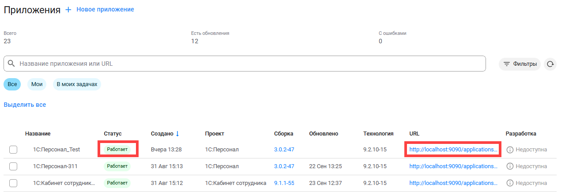The height and width of the screenshot is (192, 565).
Task: Click Работает status of 1С:Персонал_Test
Action: point(117,150)
